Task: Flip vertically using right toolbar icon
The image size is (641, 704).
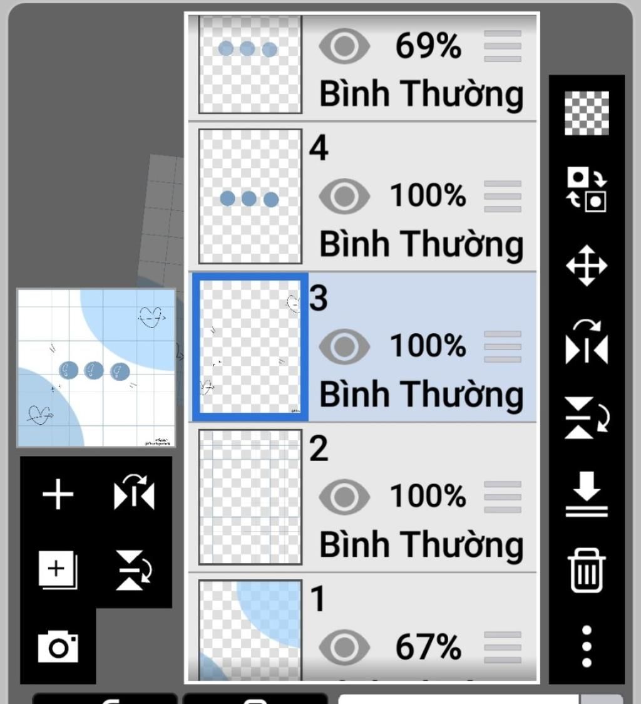Action: (x=587, y=418)
